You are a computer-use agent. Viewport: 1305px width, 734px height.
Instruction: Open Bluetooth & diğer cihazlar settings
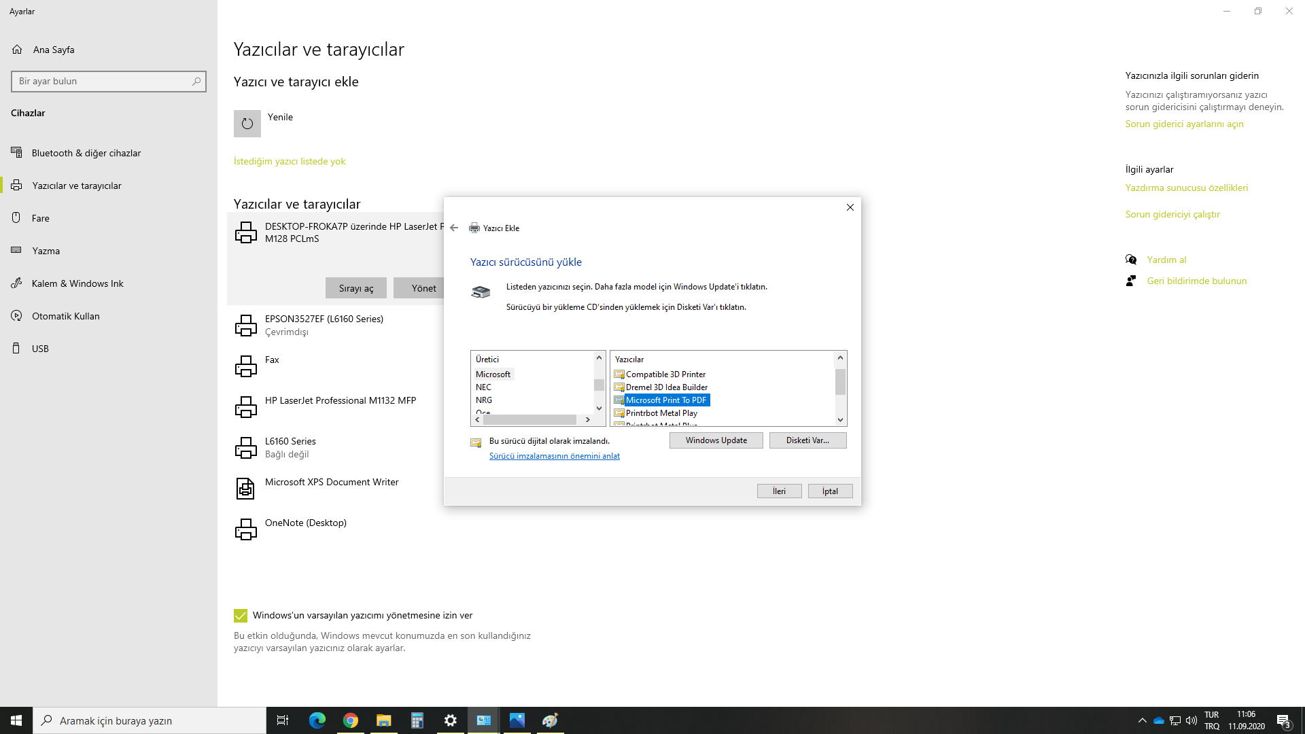coord(86,153)
